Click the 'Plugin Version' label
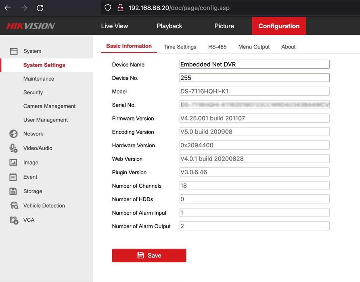360x282 pixels. pyautogui.click(x=129, y=173)
